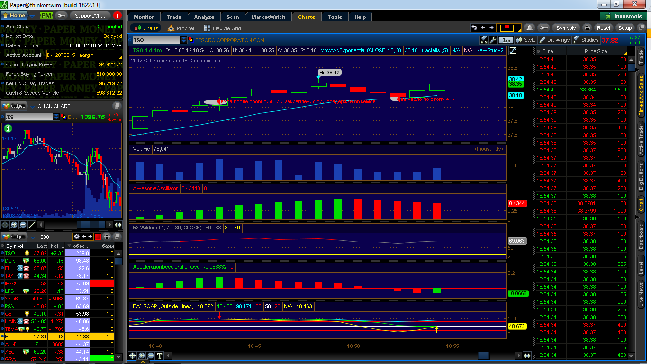Click the undo arrow in the chart toolbar
The width and height of the screenshot is (651, 364).
click(474, 28)
